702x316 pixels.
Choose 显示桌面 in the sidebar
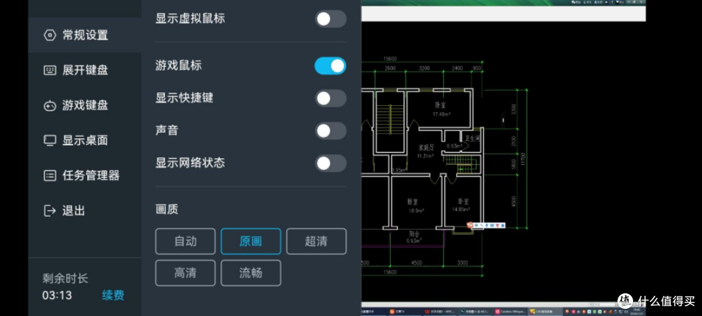click(84, 140)
